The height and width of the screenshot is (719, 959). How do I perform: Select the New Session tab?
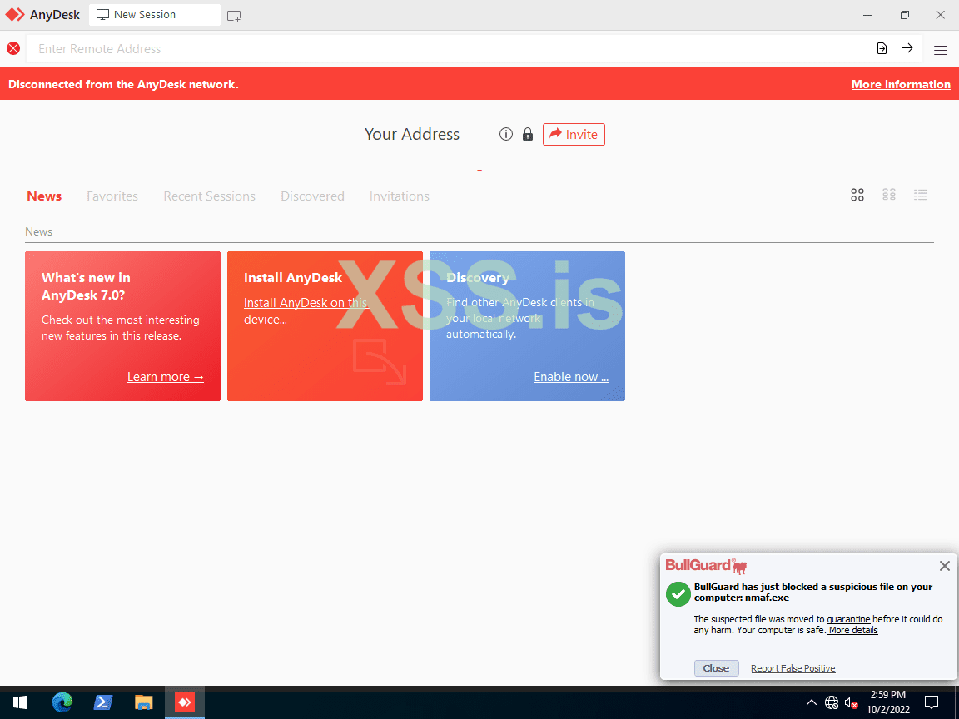click(x=155, y=15)
